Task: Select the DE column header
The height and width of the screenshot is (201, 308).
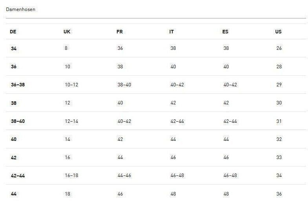Action: (x=13, y=32)
